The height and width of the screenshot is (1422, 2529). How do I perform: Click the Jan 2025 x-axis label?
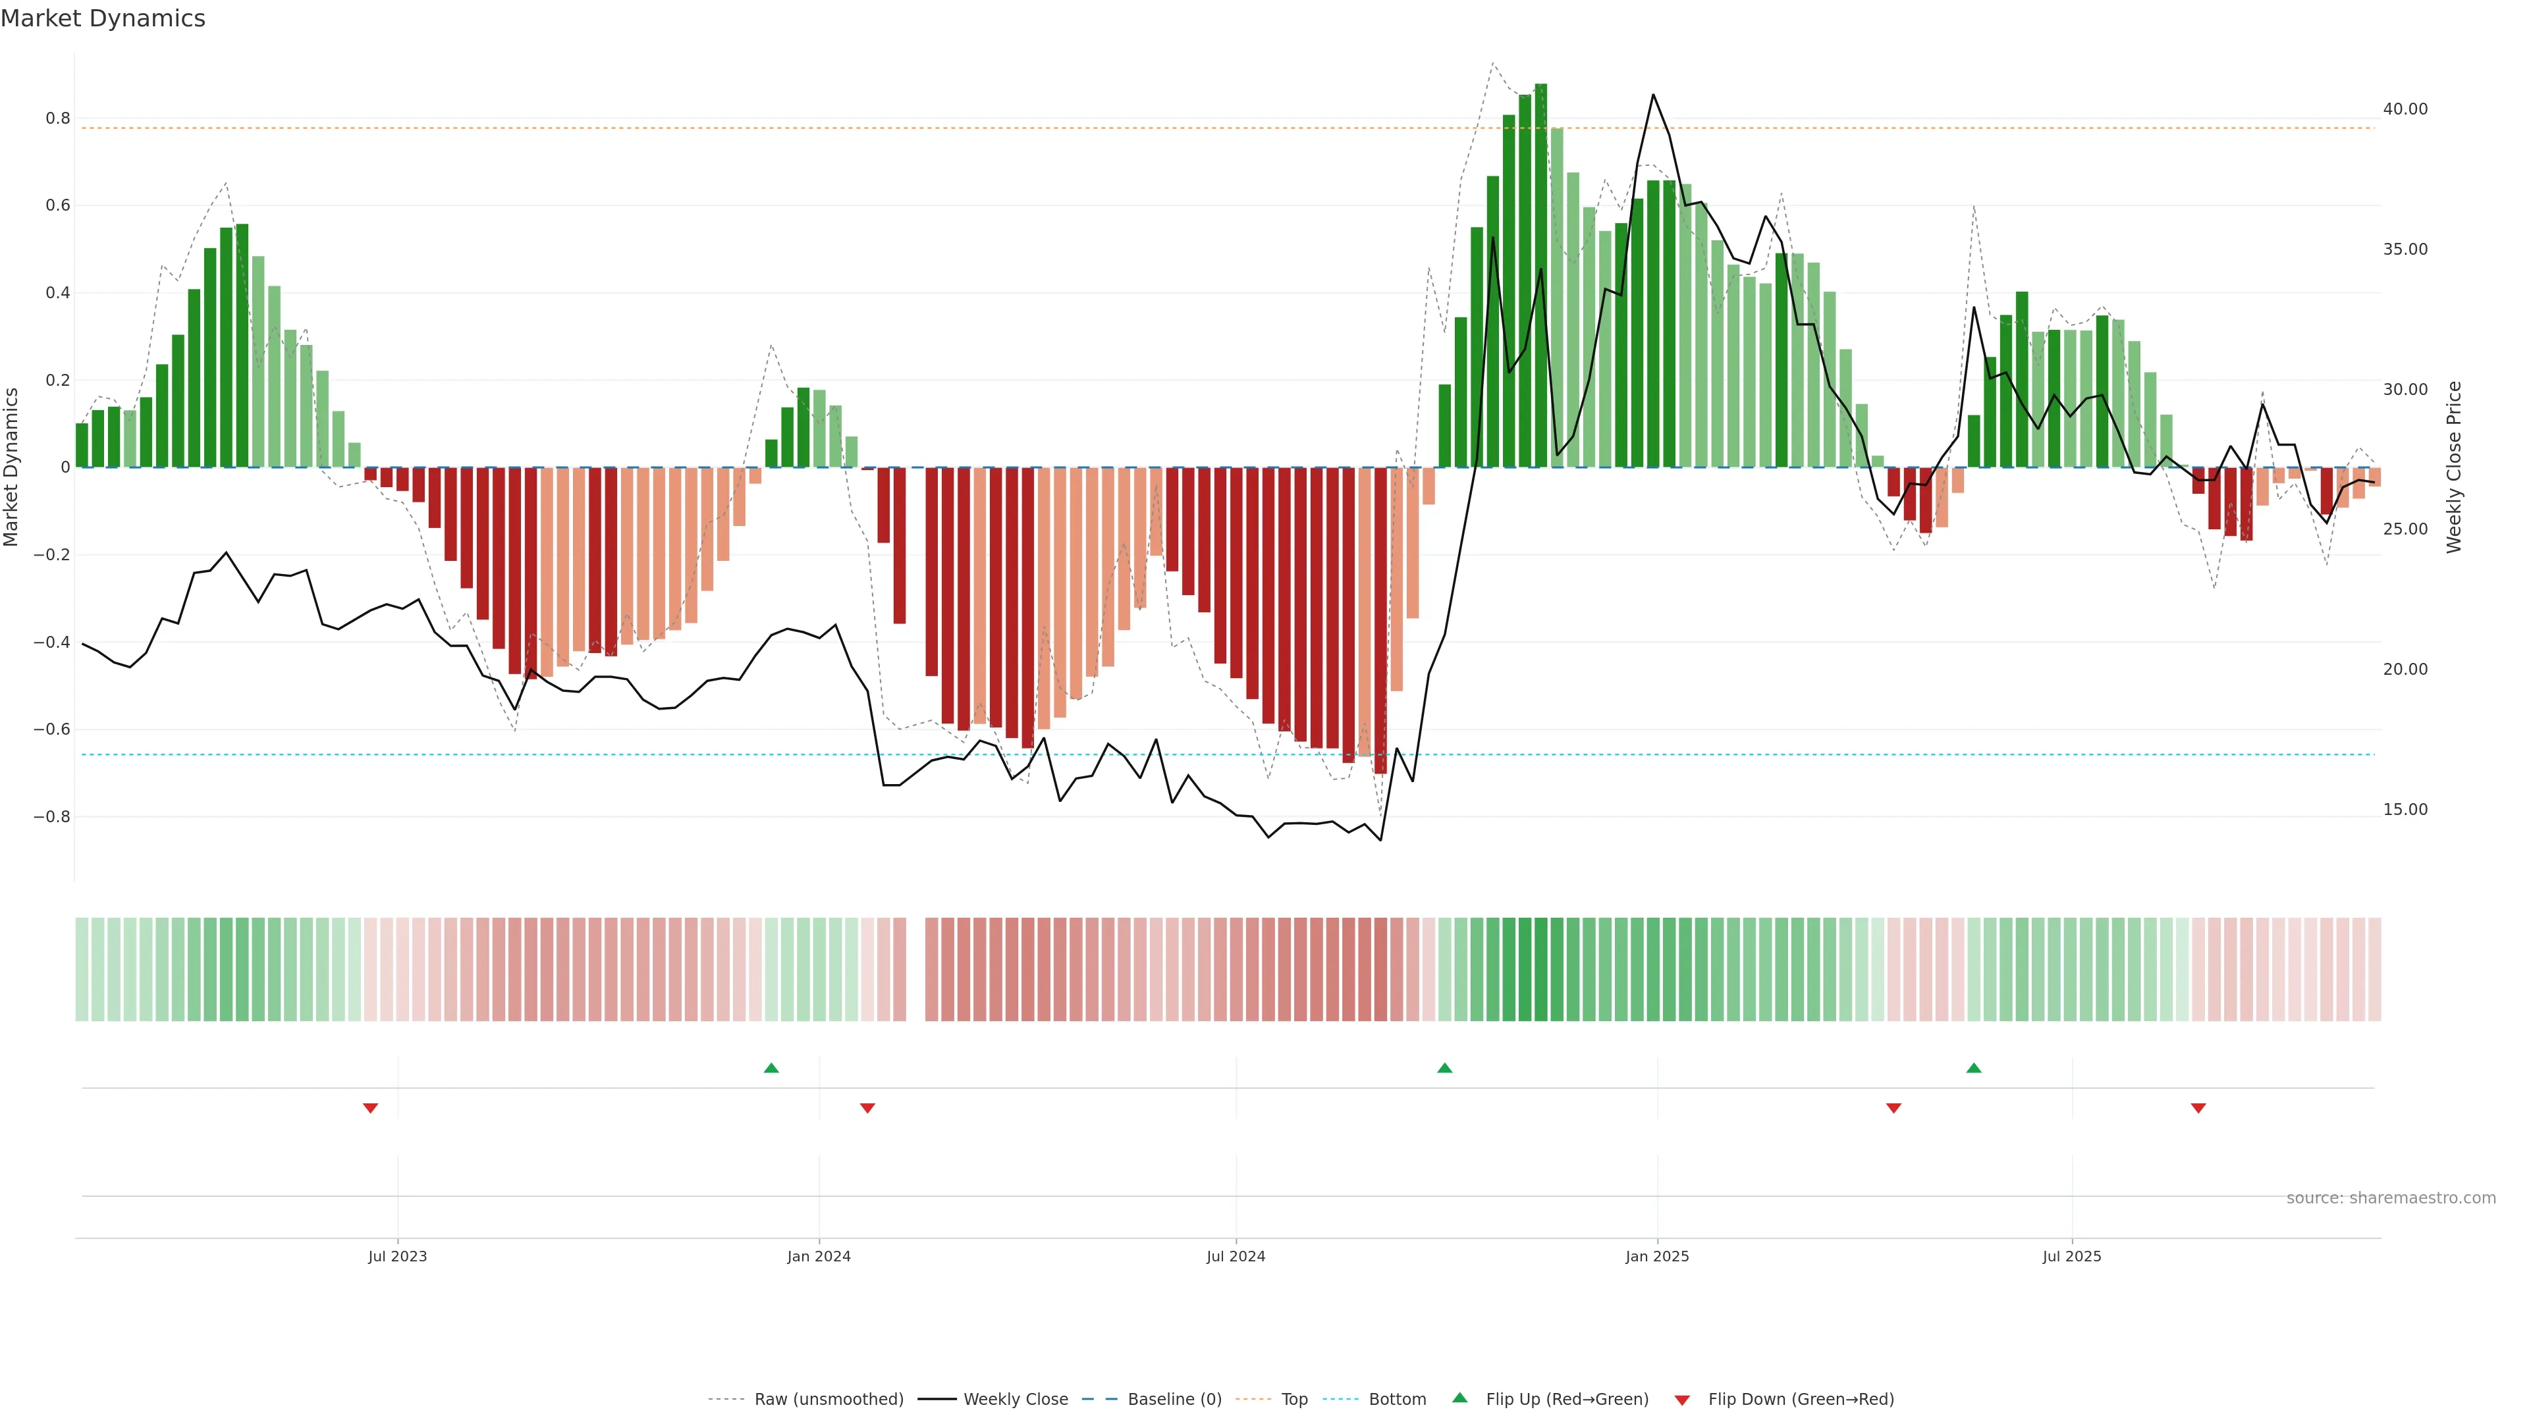[1657, 1256]
